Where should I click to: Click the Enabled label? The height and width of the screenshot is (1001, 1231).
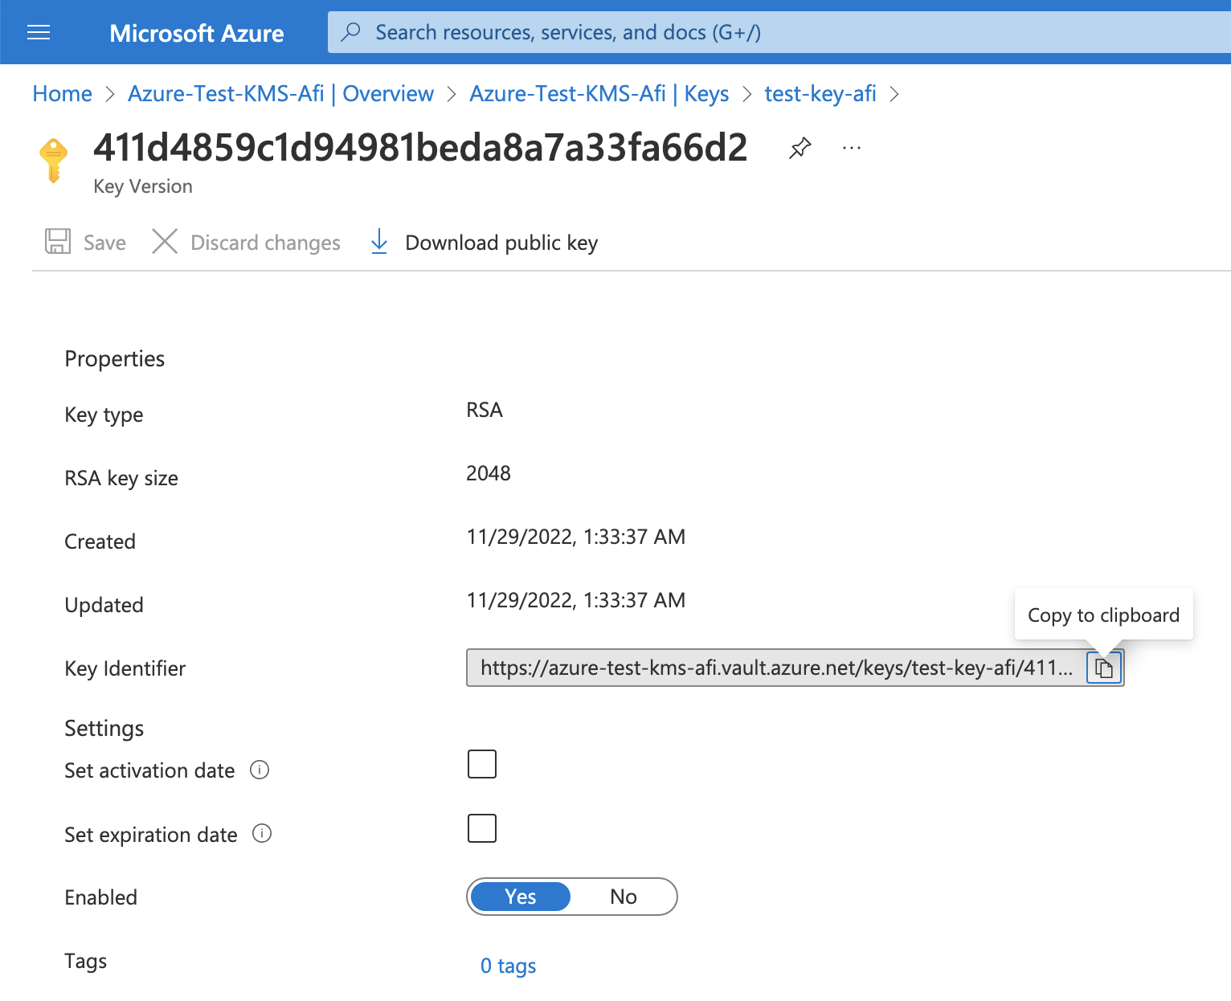[101, 897]
